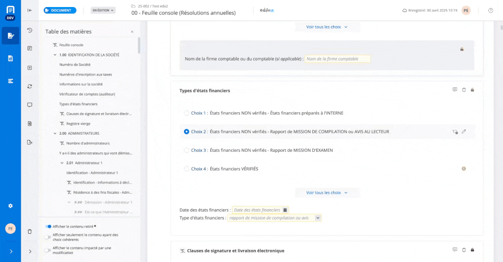
Task: Click the help question mark icon
Action: pos(490,11)
